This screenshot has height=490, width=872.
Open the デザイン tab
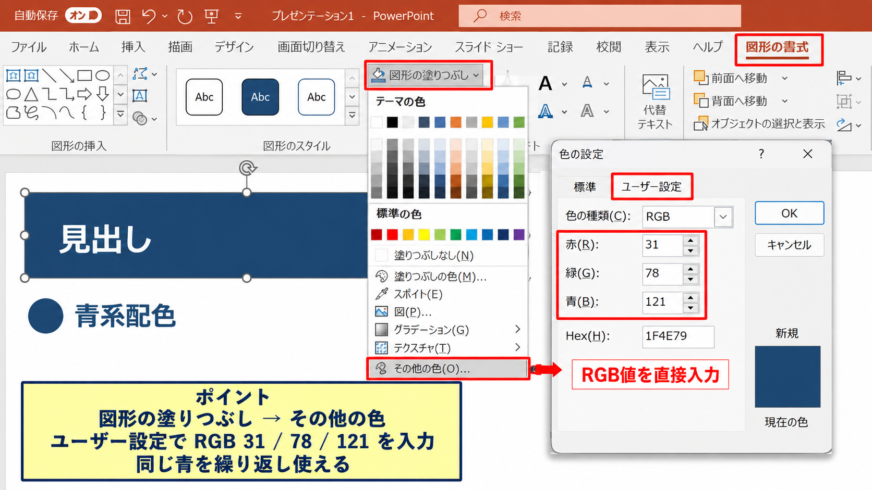[x=235, y=47]
